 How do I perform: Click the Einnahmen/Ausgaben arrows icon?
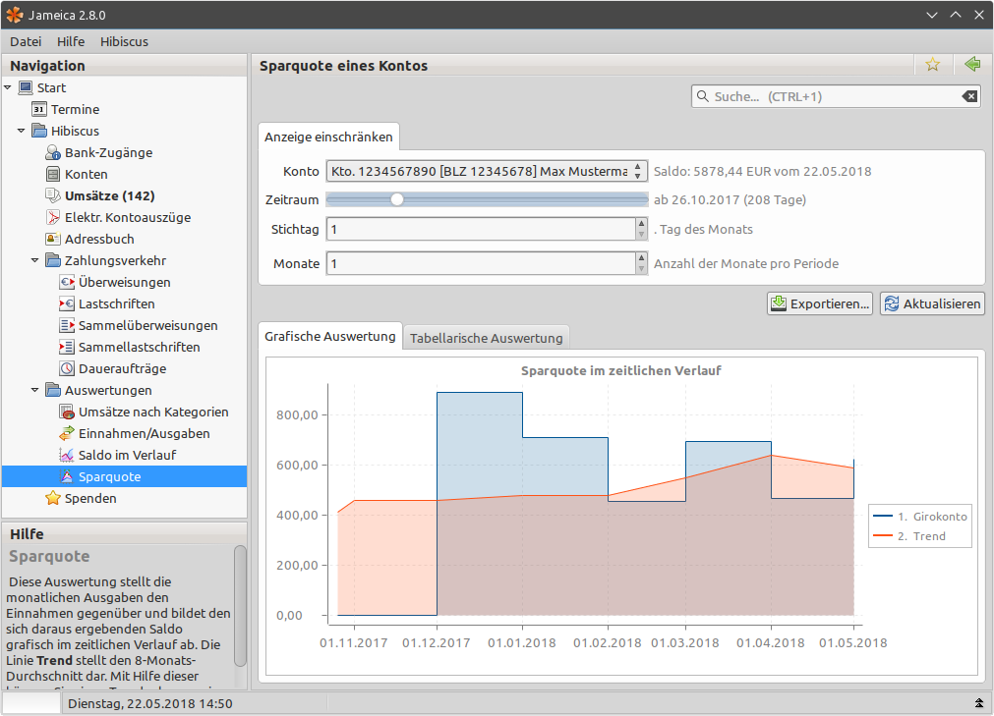(x=67, y=434)
